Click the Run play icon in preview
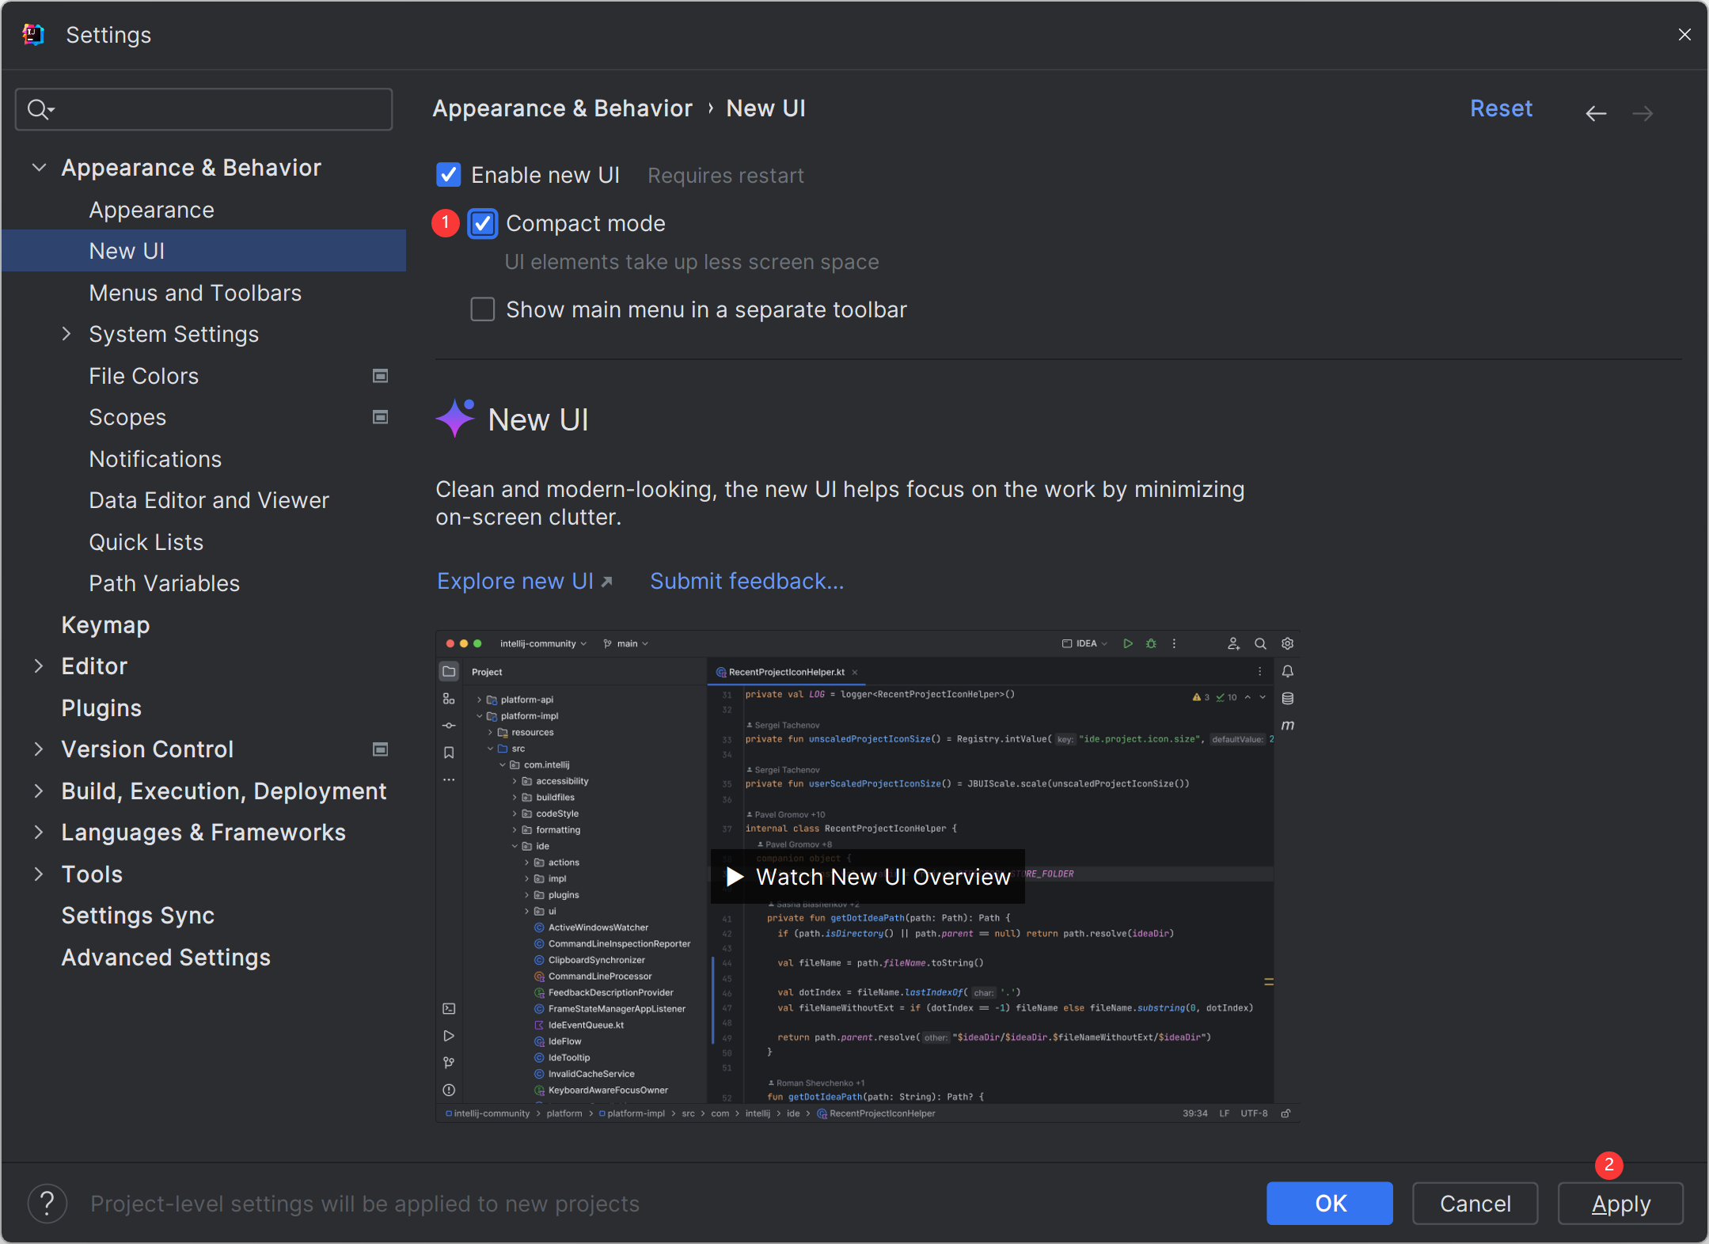Viewport: 1709px width, 1244px height. (x=1128, y=643)
